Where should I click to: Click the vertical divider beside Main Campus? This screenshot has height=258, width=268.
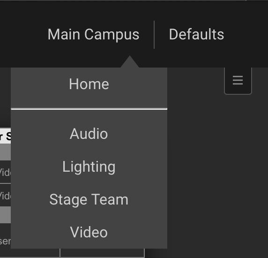point(154,35)
